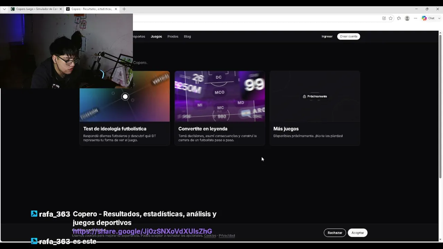Image resolution: width=443 pixels, height=249 pixels.
Task: Close the Copero Juego – Simulador tab
Action: pyautogui.click(x=61, y=9)
